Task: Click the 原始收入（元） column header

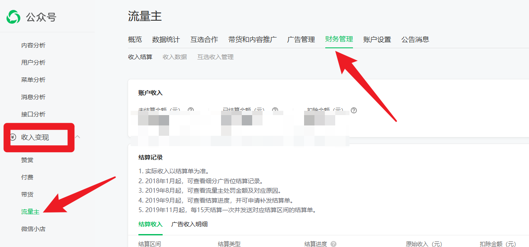Action: (x=424, y=244)
